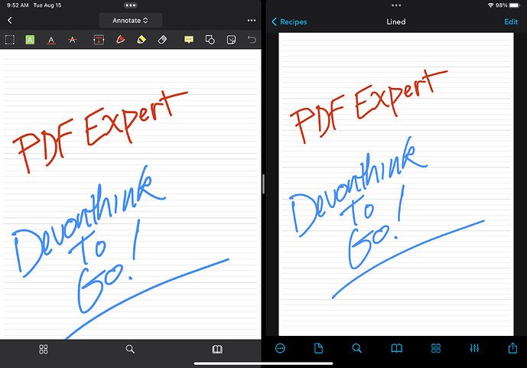Select the text underline tool

pos(51,41)
